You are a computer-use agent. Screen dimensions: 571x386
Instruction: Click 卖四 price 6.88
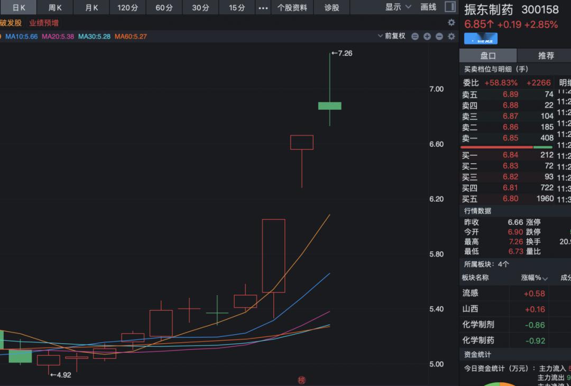tap(511, 106)
